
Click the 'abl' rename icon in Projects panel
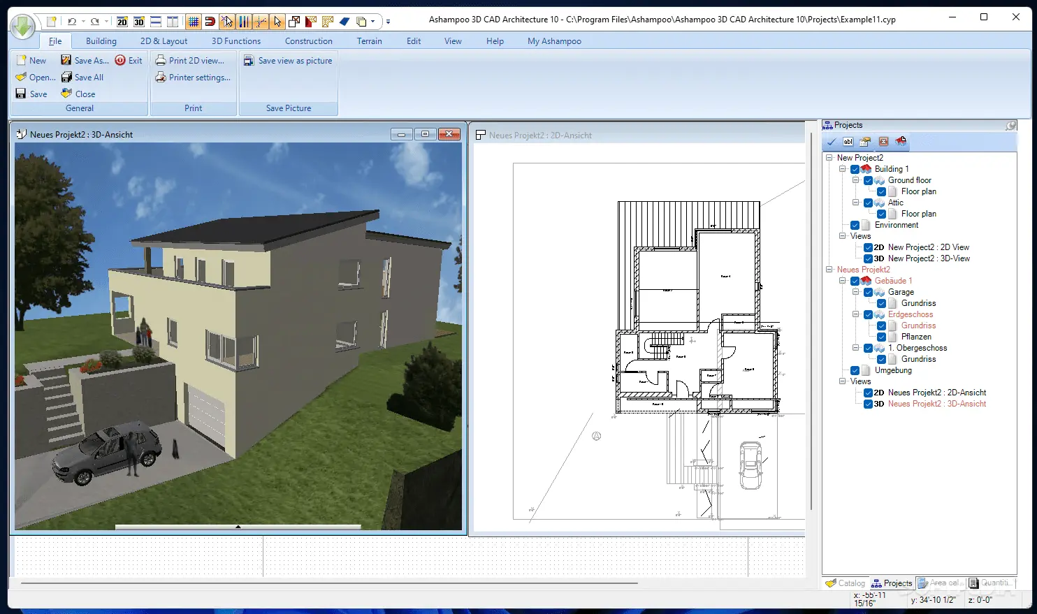click(848, 142)
